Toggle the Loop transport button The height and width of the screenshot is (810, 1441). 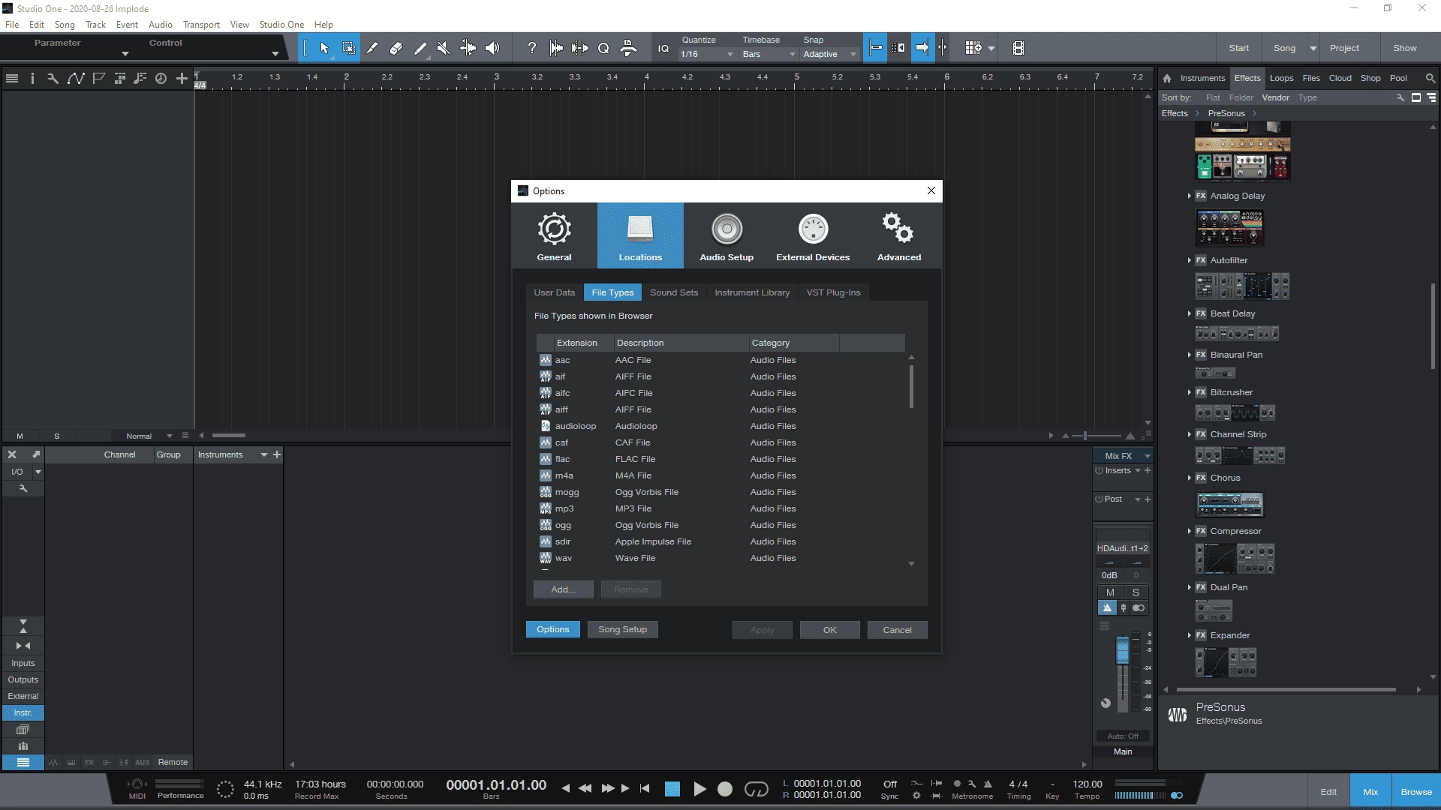756,789
